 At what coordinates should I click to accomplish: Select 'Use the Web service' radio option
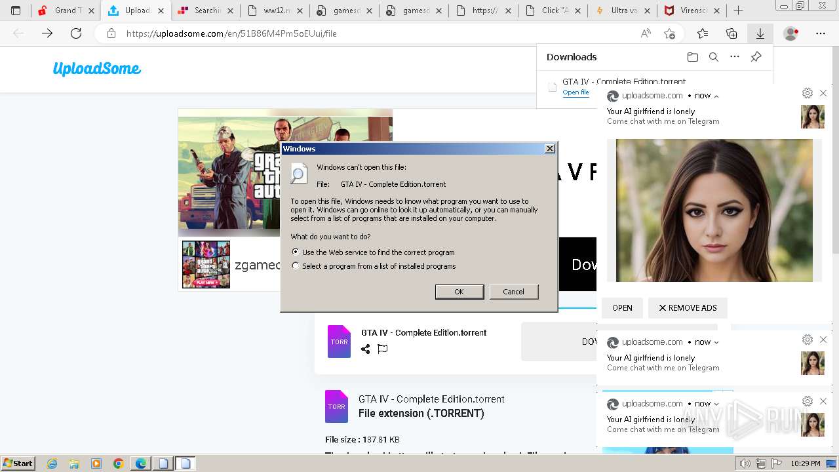click(296, 252)
